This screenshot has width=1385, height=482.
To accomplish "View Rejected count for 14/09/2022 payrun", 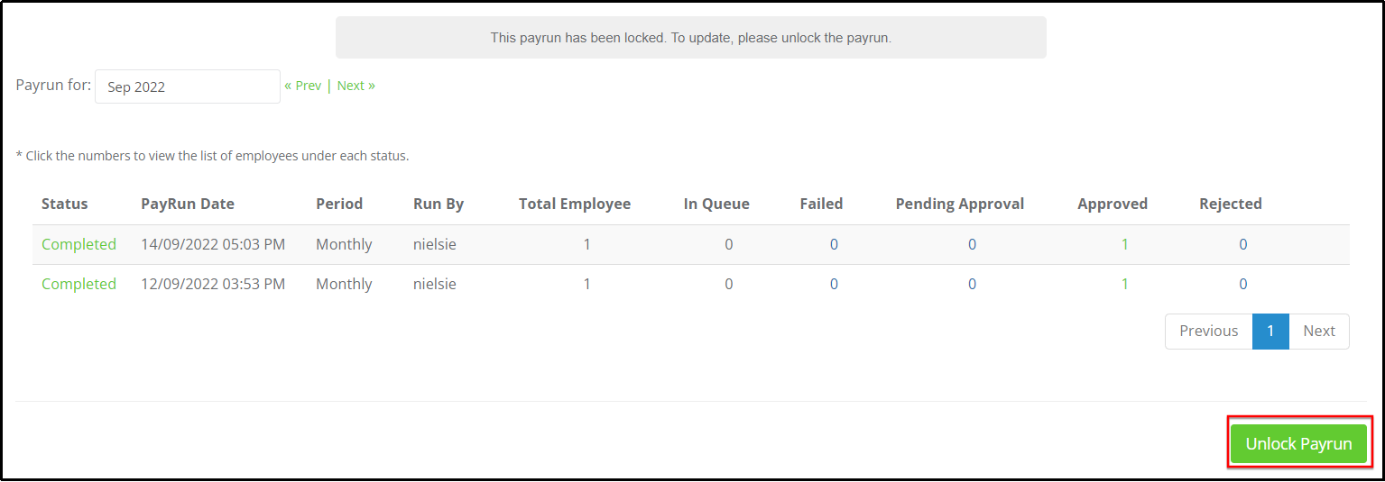I will pos(1242,244).
